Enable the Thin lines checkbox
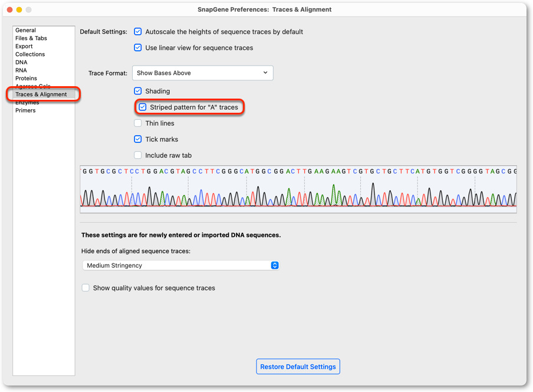Screen dimensions: 533x392 137,123
